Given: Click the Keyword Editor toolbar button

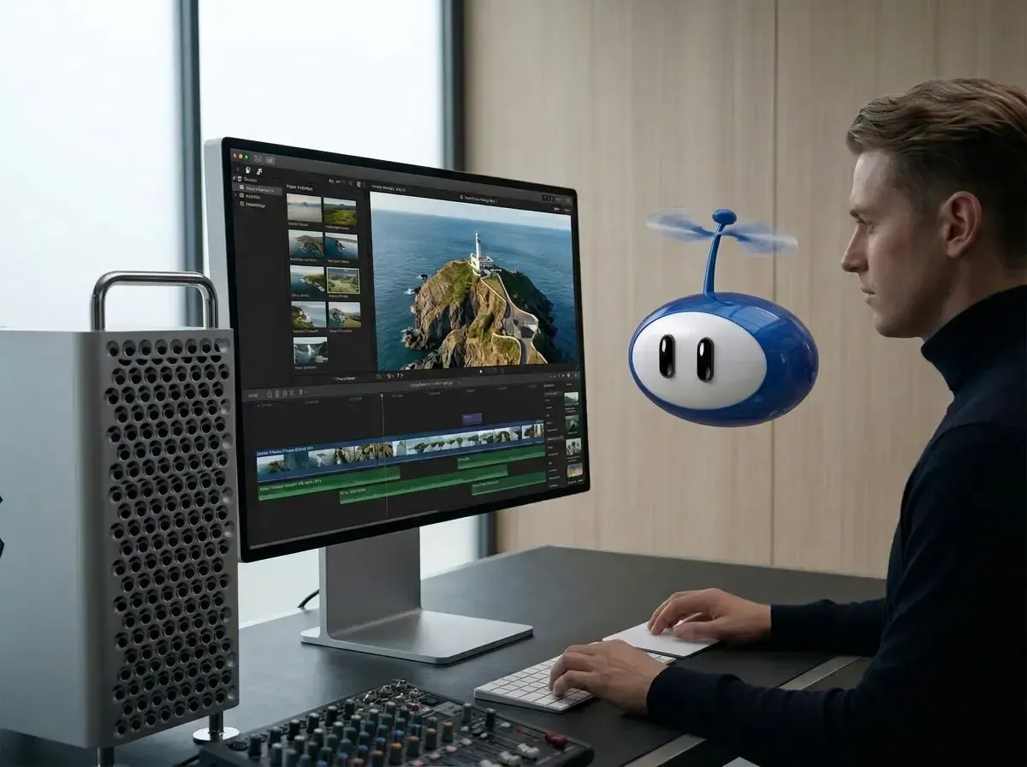Looking at the screenshot, I should pos(270,160).
